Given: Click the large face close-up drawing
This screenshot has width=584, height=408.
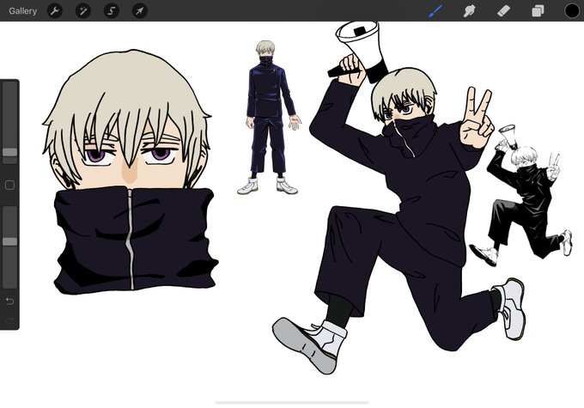Looking at the screenshot, I should (130, 172).
